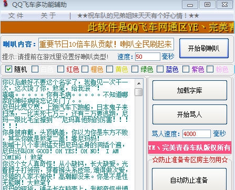Viewport: 235px width, 190px height.
Task: Click the 速度 field showing 50
Action: (148, 57)
